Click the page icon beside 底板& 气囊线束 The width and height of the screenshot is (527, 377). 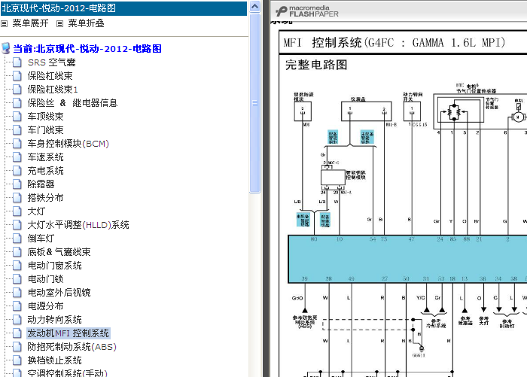(x=17, y=251)
